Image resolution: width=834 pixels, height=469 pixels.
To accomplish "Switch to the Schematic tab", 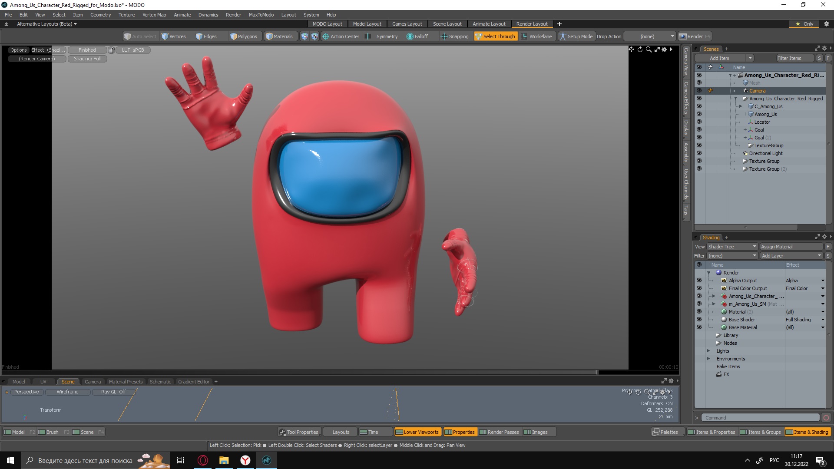I will click(x=160, y=382).
